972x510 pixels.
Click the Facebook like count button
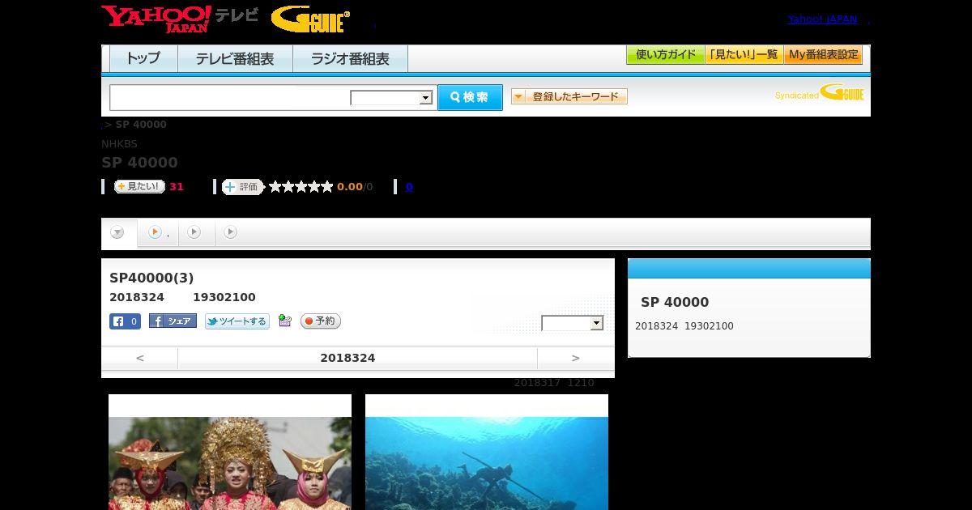126,321
